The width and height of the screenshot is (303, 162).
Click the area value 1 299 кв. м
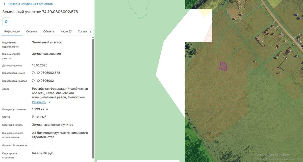(40, 109)
